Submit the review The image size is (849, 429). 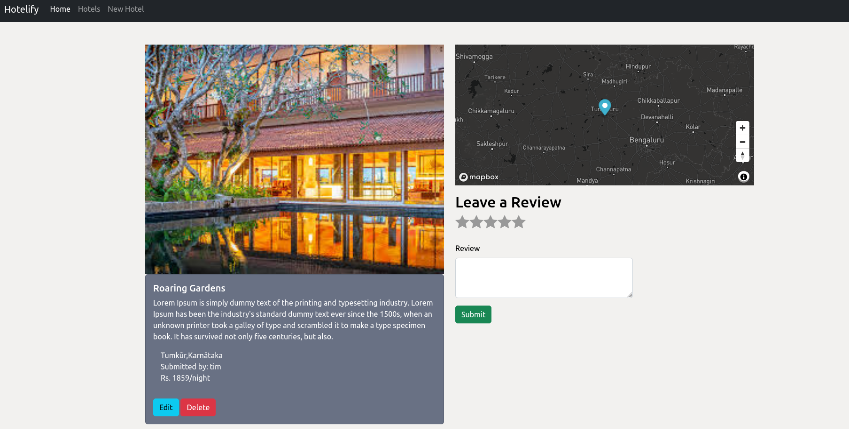[473, 314]
